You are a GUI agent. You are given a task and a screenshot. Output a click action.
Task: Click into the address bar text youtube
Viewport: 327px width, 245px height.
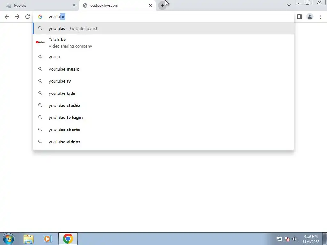[x=57, y=17]
